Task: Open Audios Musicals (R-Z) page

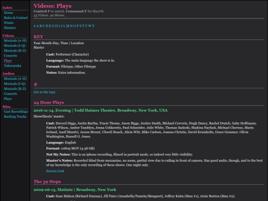Action: pyautogui.click(x=15, y=89)
